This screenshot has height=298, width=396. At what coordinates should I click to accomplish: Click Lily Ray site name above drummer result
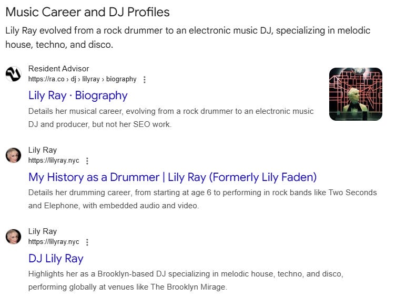(x=43, y=150)
